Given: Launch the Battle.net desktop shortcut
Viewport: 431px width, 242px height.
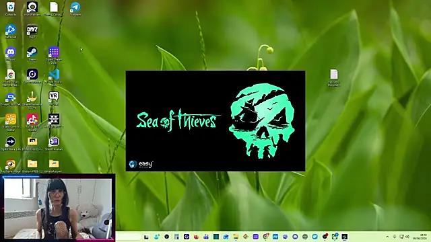Looking at the screenshot, I should click(x=11, y=31).
